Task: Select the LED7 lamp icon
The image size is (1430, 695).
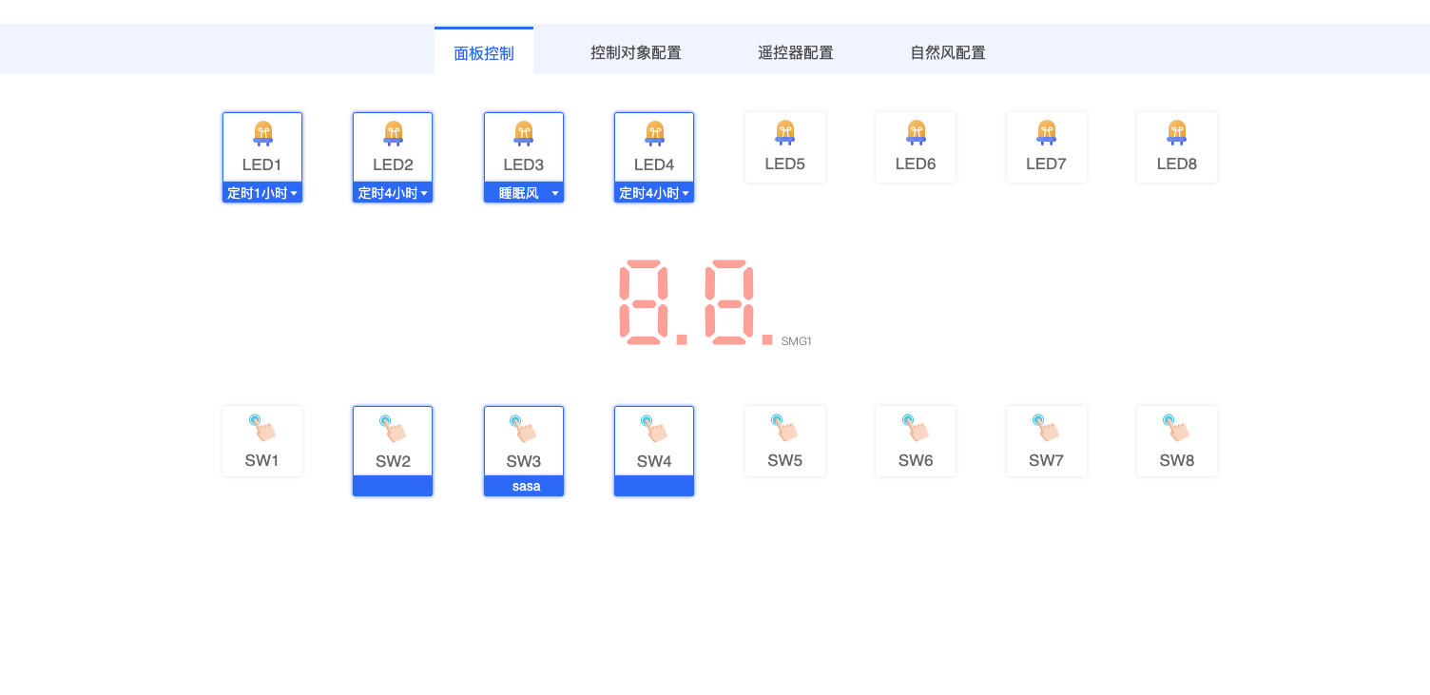Action: click(x=1047, y=132)
